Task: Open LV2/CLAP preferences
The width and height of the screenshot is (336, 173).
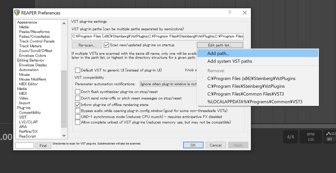Action: pyautogui.click(x=28, y=122)
